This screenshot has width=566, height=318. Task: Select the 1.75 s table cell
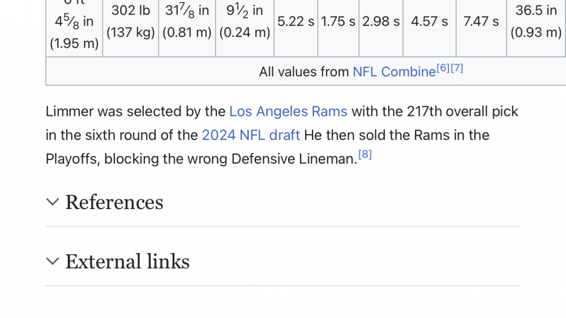[338, 21]
